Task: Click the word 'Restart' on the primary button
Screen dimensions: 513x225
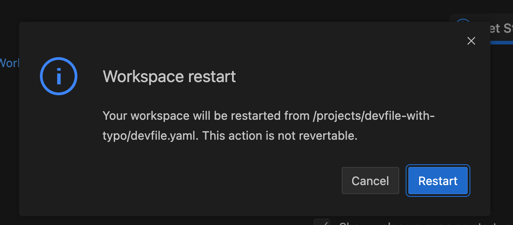Action: (438, 181)
